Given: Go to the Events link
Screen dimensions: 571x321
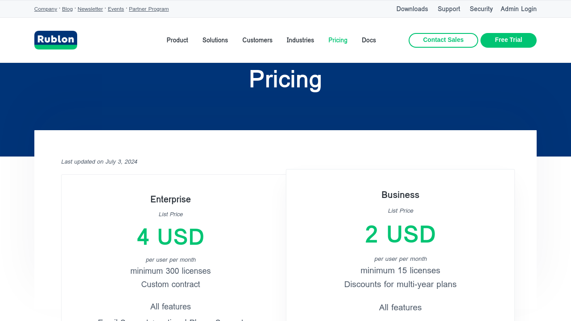Looking at the screenshot, I should [x=116, y=9].
